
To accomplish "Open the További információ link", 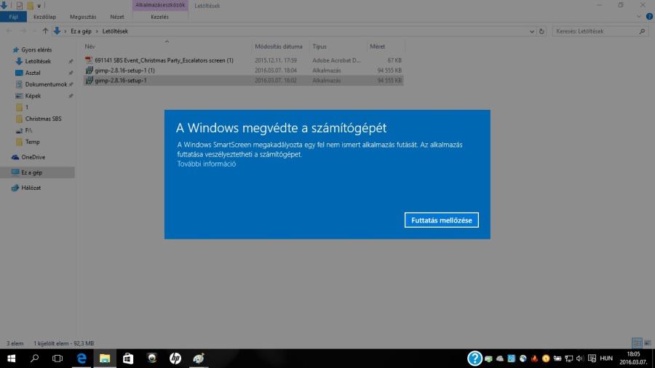I will [x=207, y=164].
